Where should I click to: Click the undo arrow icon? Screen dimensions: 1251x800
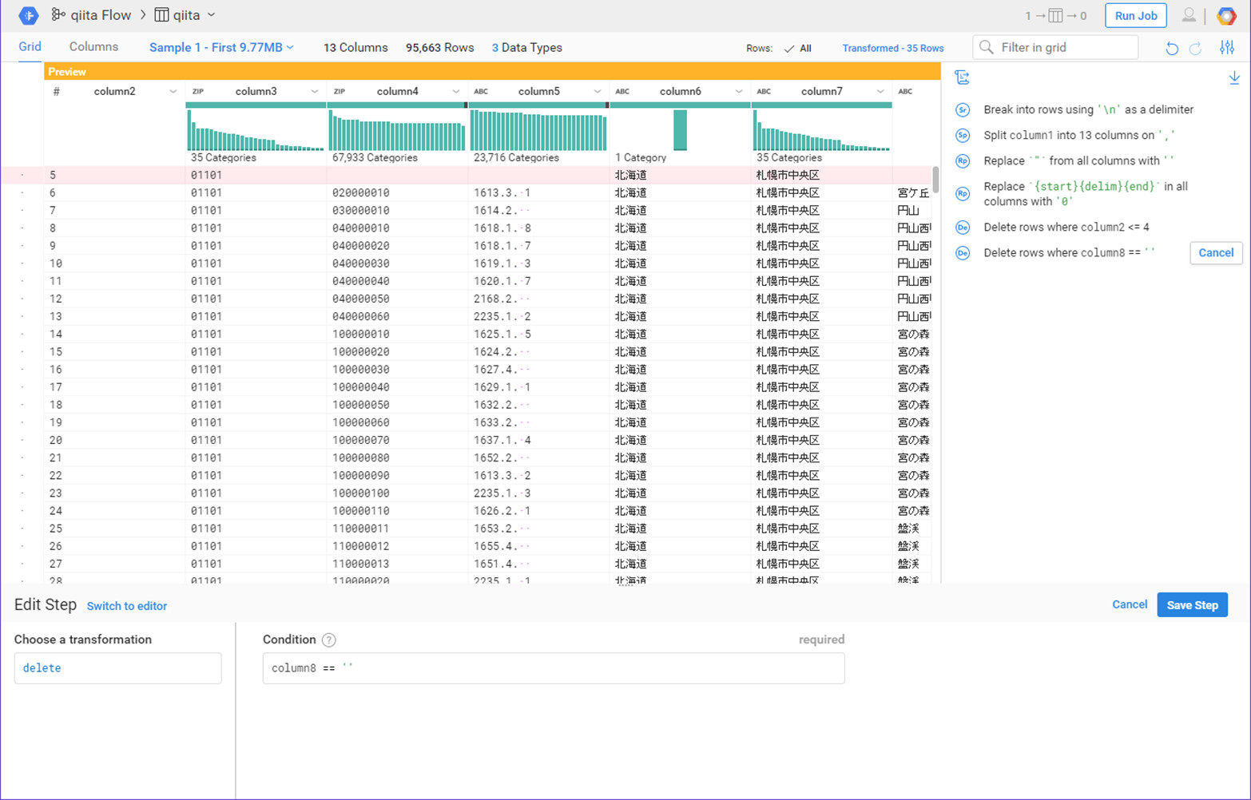(1171, 49)
